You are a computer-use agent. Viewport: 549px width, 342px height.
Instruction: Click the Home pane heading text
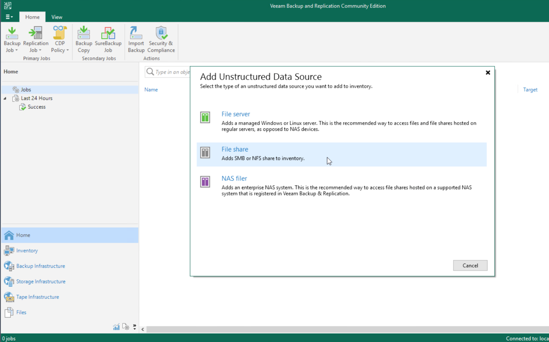(x=11, y=72)
